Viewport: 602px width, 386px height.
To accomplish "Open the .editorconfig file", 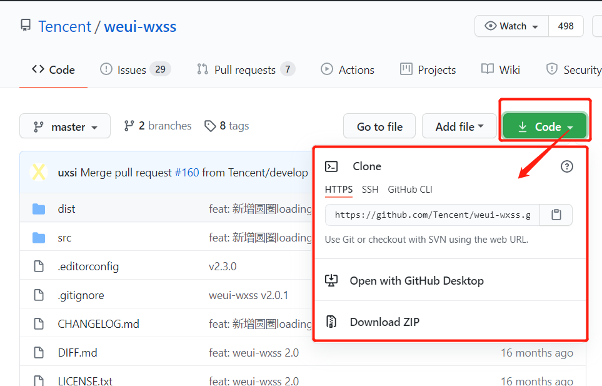I will coord(88,266).
